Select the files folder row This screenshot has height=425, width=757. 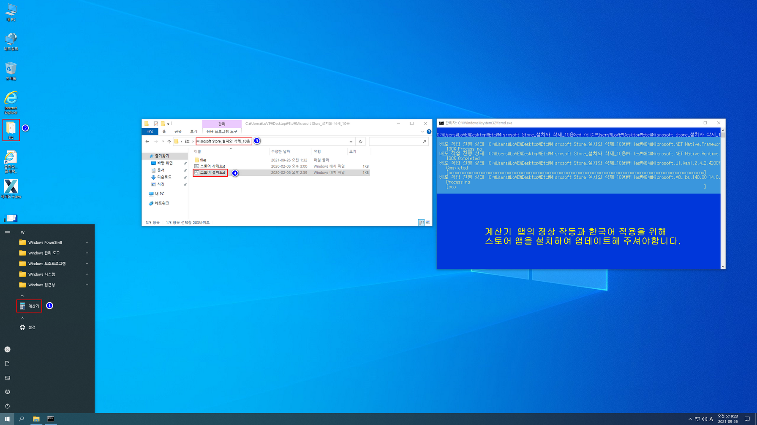pos(281,160)
